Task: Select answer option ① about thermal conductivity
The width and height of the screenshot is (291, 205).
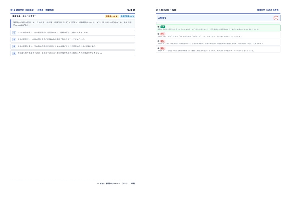Action: coord(72,33)
